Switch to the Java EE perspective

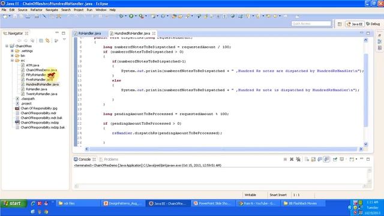tap(355, 24)
